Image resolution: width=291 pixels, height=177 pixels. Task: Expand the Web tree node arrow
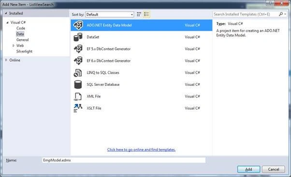pyautogui.click(x=14, y=45)
